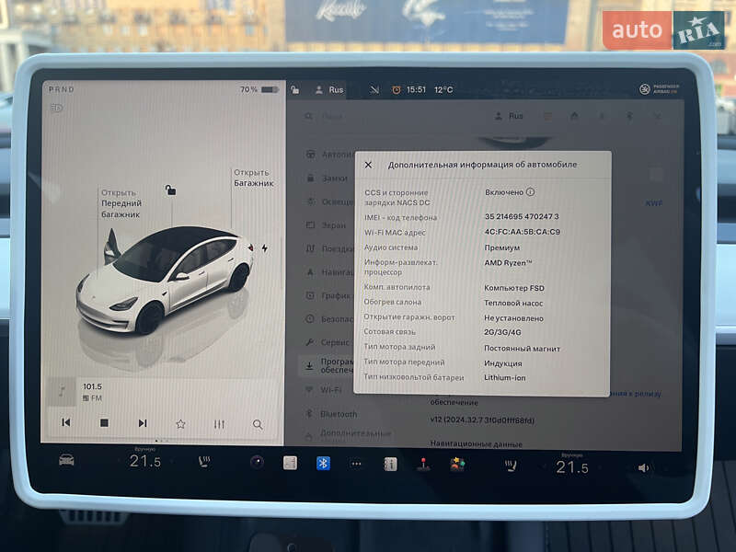Viewport: 736px width, 552px height.
Task: Open Wi-Fi settings from the sidebar
Action: point(310,390)
